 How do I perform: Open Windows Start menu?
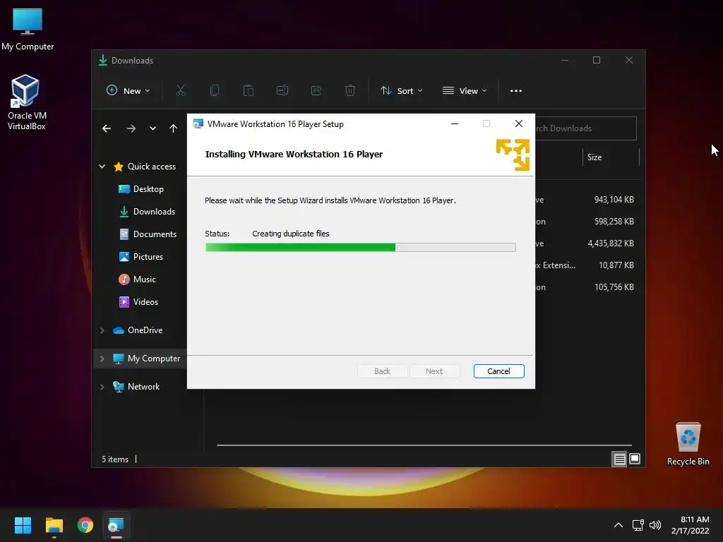[x=23, y=525]
